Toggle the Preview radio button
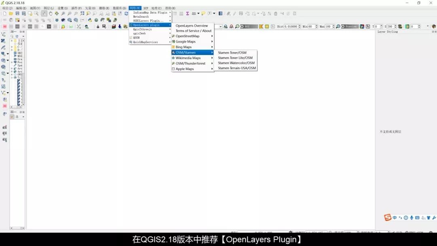 tap(343, 26)
